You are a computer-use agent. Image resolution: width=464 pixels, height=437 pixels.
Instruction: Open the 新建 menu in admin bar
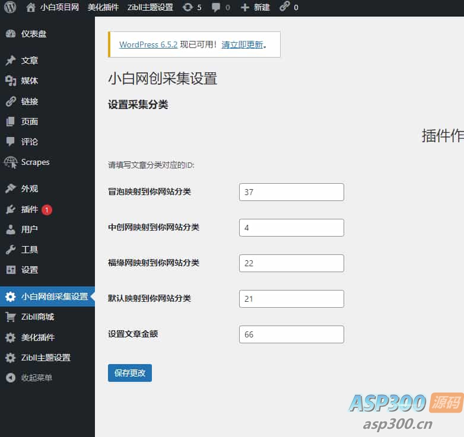point(262,7)
